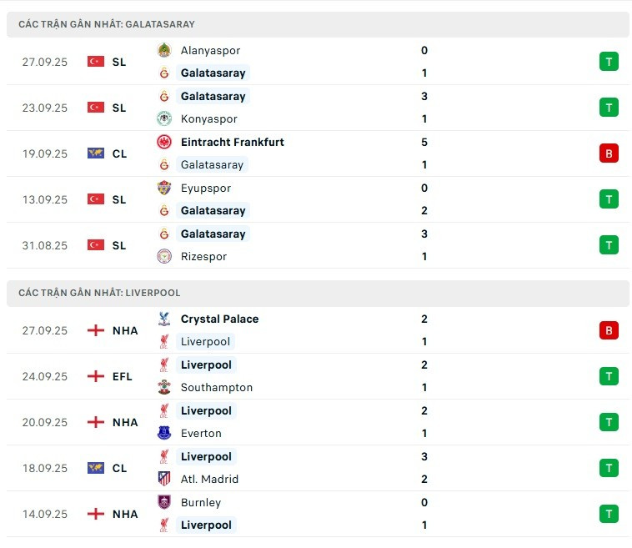Screen dimensions: 632x548
Task: Click the Turkish flag on 27.09.25 row
Action: point(96,62)
